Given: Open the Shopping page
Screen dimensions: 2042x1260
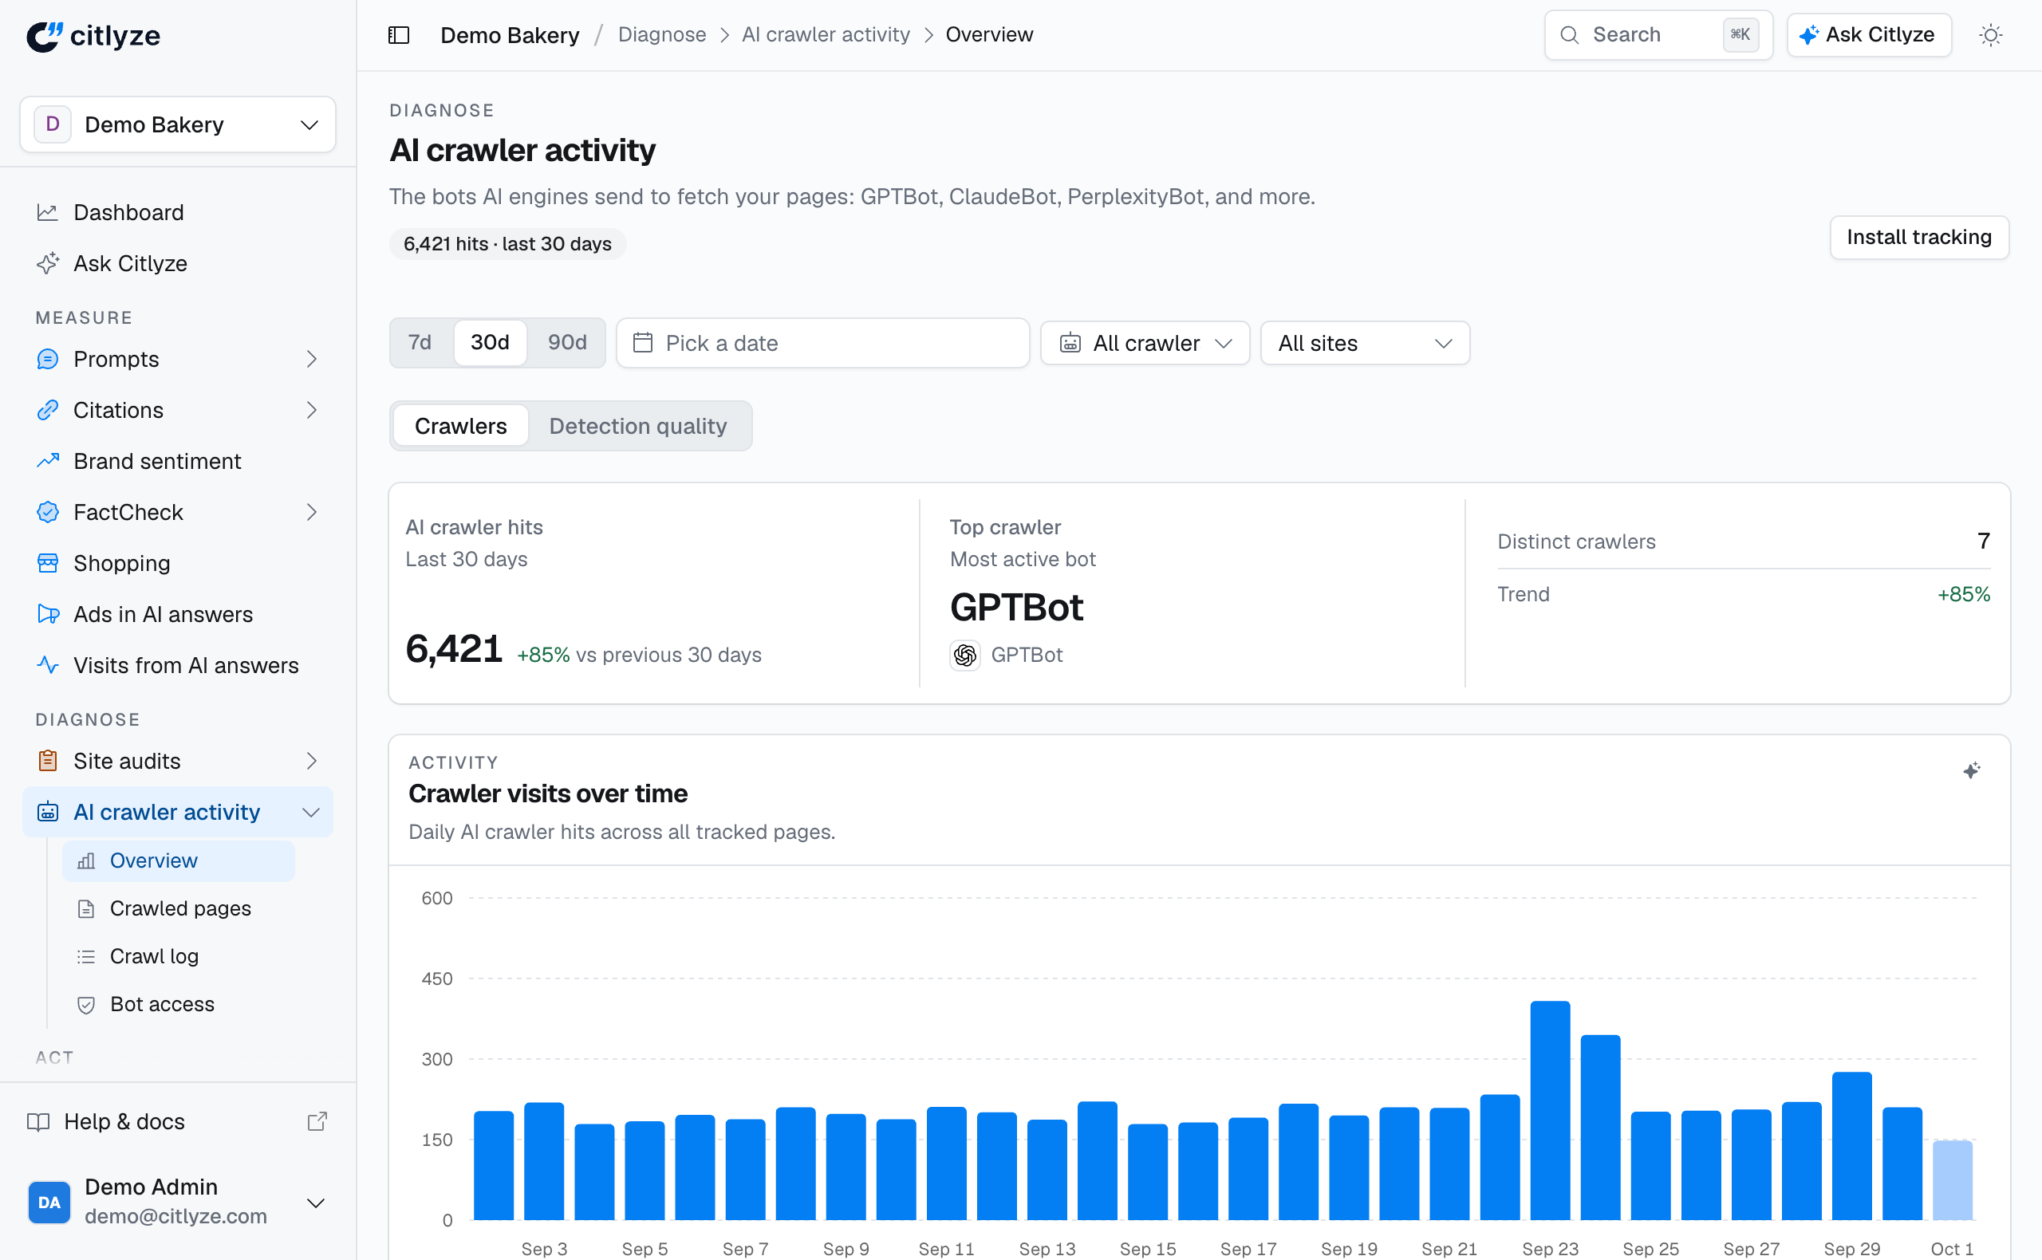Looking at the screenshot, I should point(178,563).
